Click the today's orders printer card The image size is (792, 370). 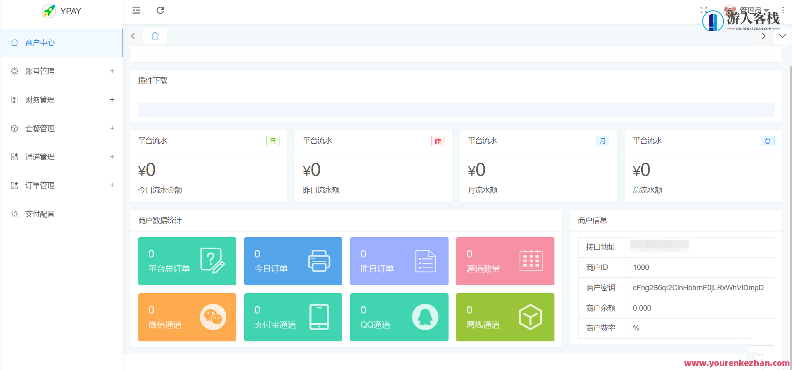point(293,261)
